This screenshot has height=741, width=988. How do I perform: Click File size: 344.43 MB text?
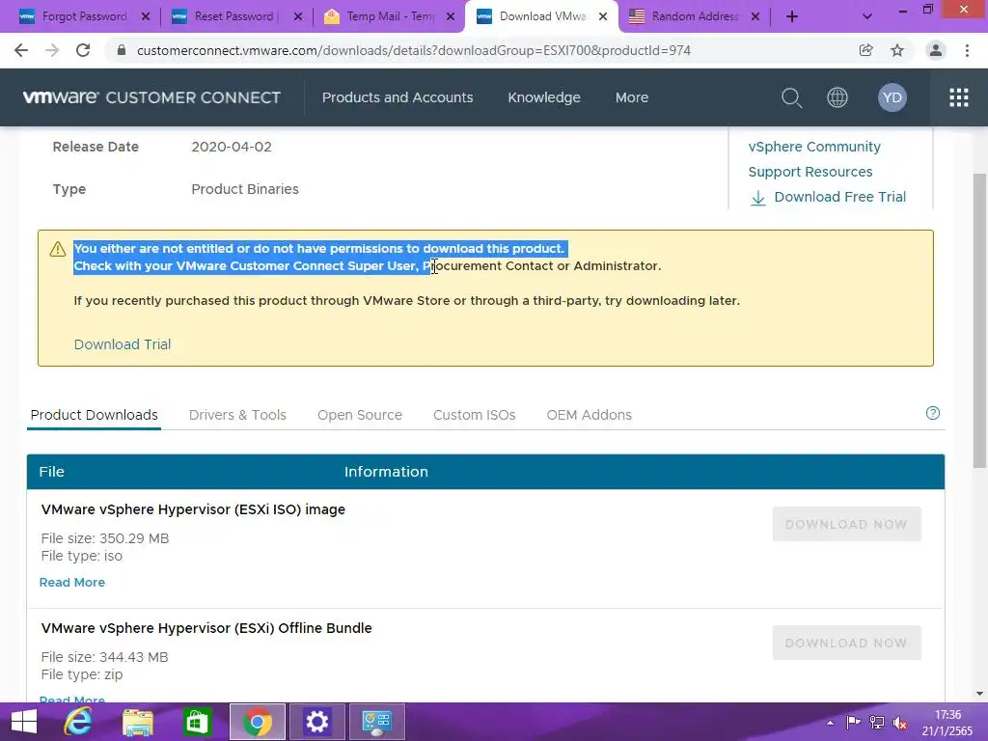pyautogui.click(x=104, y=656)
